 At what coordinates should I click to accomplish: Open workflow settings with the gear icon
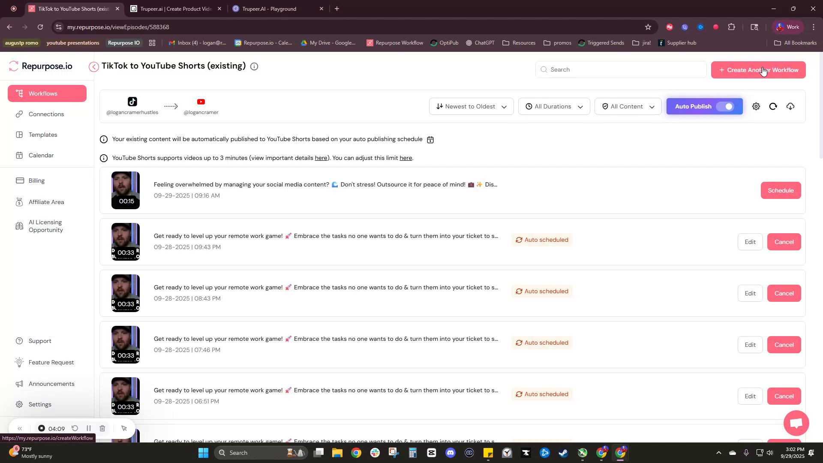tap(756, 106)
